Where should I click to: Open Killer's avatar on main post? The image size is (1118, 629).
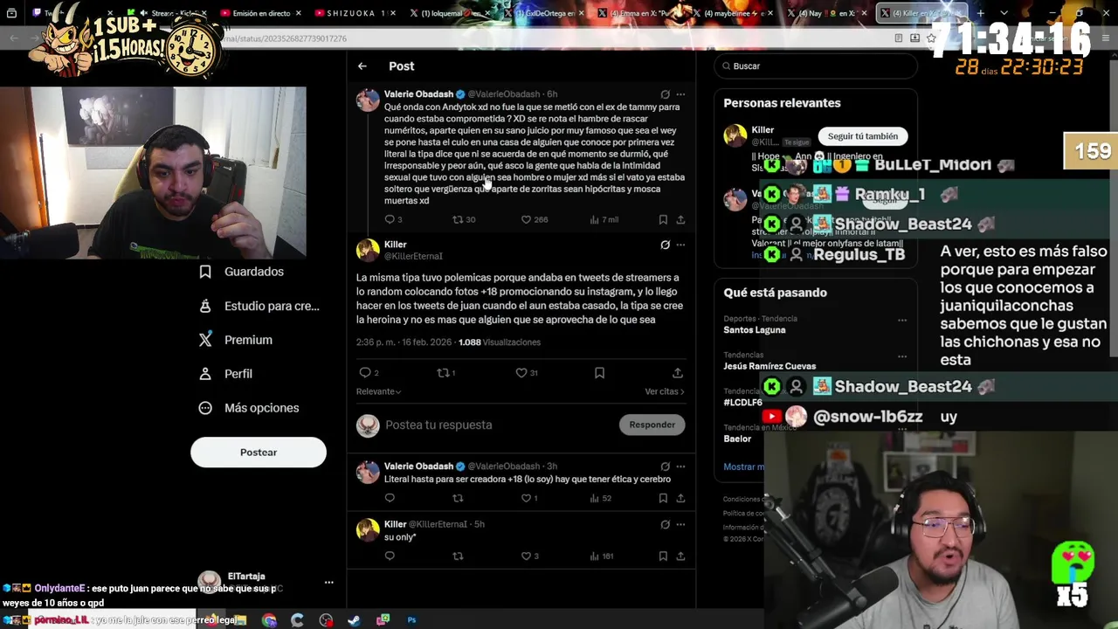(368, 250)
